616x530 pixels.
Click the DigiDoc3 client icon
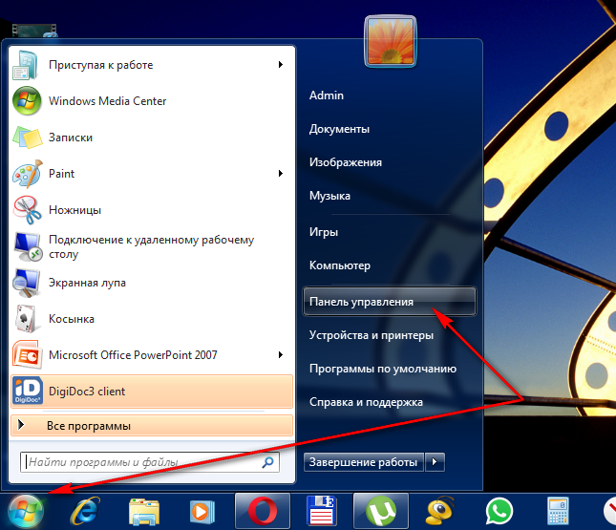tap(27, 391)
